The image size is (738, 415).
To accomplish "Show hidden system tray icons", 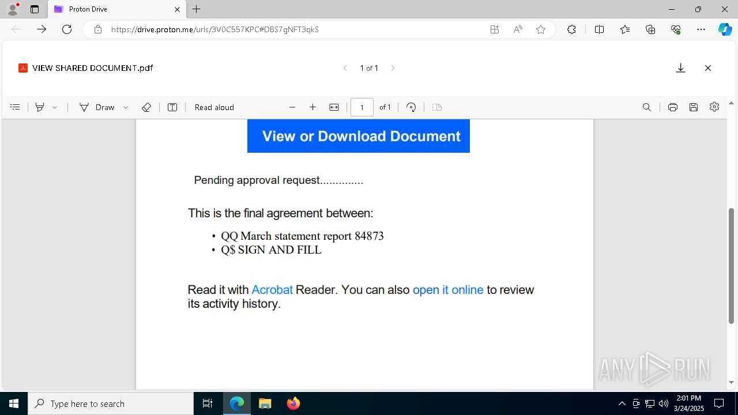I will pos(622,403).
